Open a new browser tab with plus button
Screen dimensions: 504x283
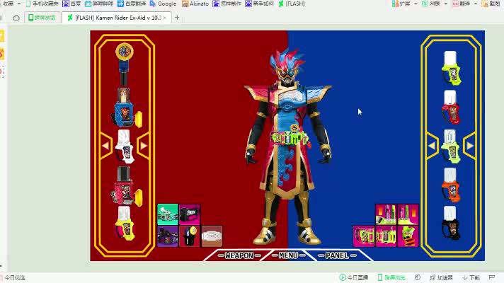click(177, 18)
